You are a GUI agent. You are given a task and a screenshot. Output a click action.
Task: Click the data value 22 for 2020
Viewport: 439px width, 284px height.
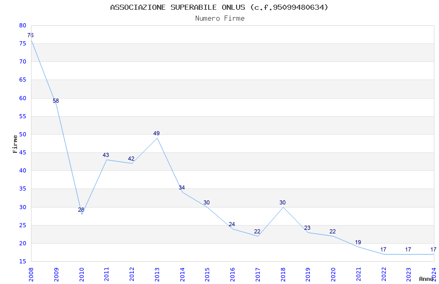tap(333, 231)
